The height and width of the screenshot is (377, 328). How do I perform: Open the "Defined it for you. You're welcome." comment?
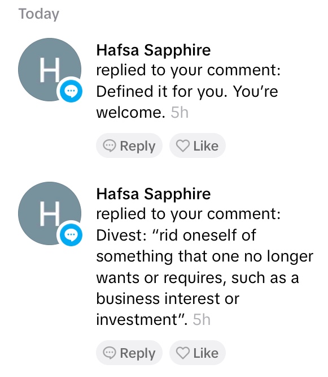tap(187, 102)
